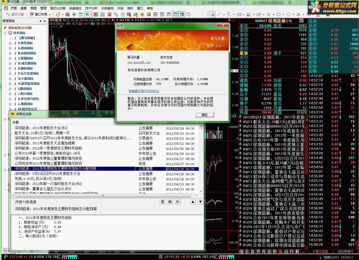
Task: Select the vertical parallel lines tool
Action: 239,14
